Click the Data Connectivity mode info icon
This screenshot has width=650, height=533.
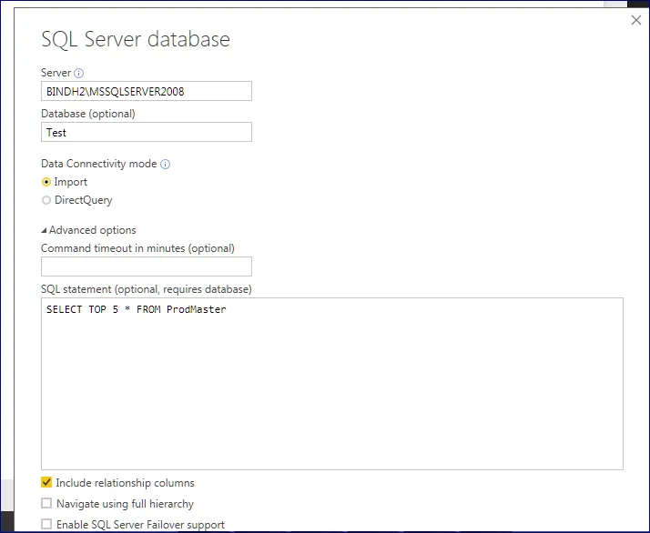(x=165, y=164)
